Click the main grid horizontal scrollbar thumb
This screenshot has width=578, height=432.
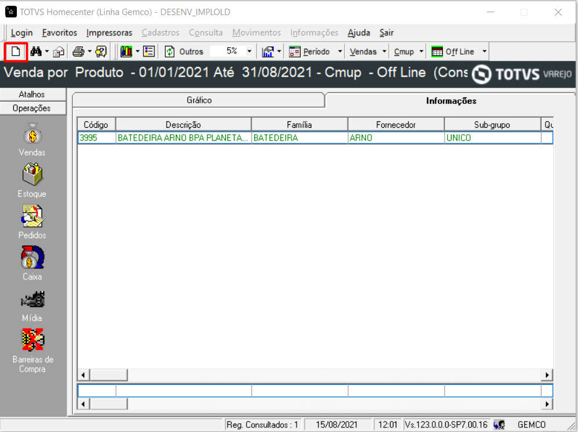(x=109, y=375)
